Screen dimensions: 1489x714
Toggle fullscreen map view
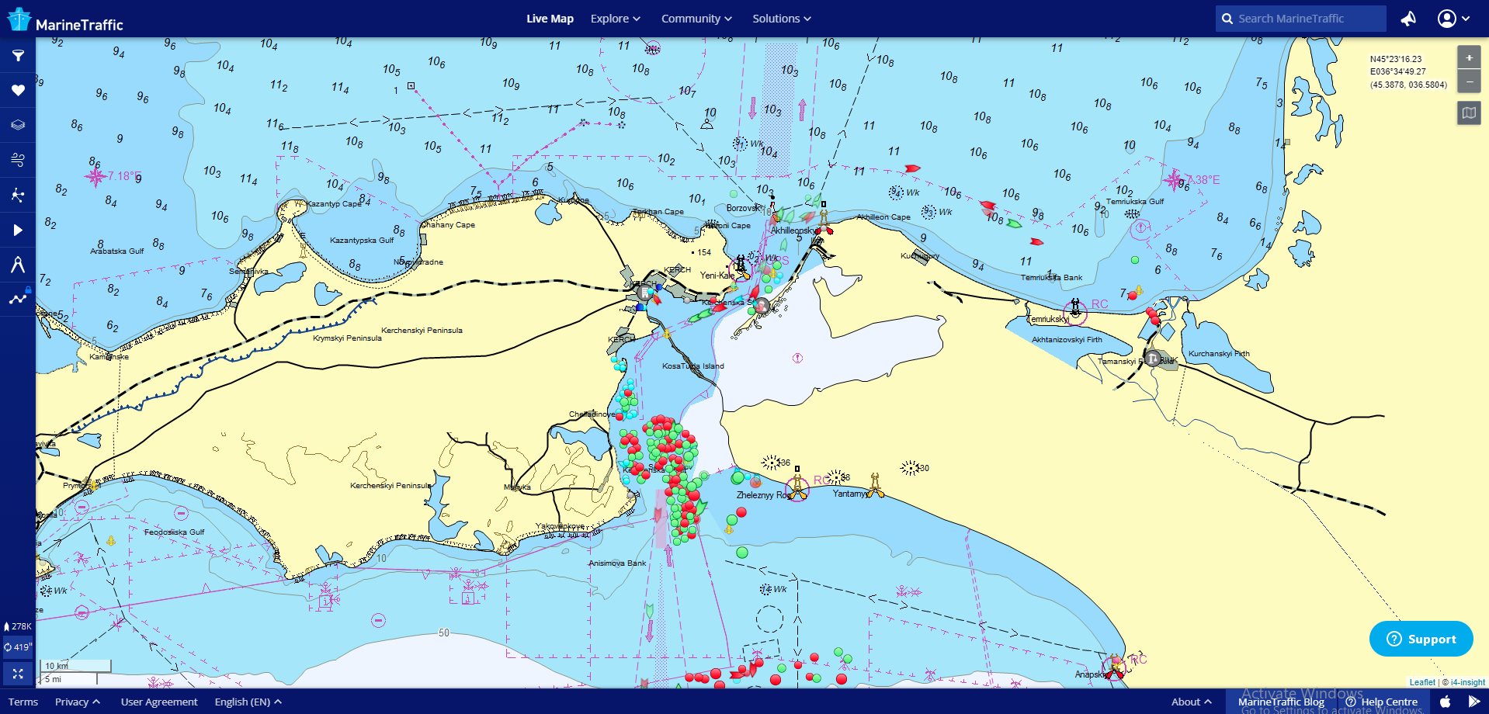(18, 674)
